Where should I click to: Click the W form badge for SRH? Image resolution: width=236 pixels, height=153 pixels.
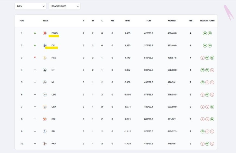[212, 119]
